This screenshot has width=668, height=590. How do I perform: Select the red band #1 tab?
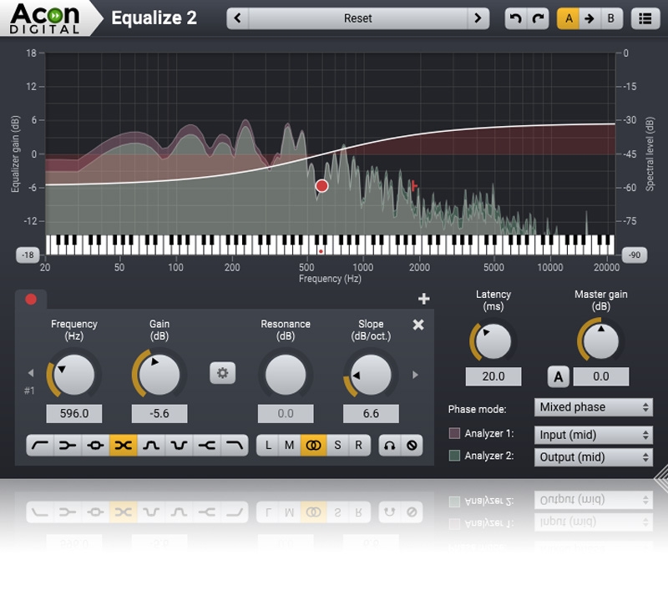pos(31,300)
